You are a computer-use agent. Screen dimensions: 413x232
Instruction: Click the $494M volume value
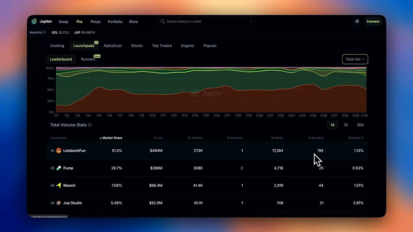[x=156, y=151]
